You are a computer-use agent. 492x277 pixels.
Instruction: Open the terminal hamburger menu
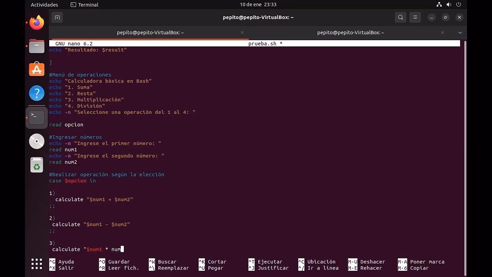[415, 17]
